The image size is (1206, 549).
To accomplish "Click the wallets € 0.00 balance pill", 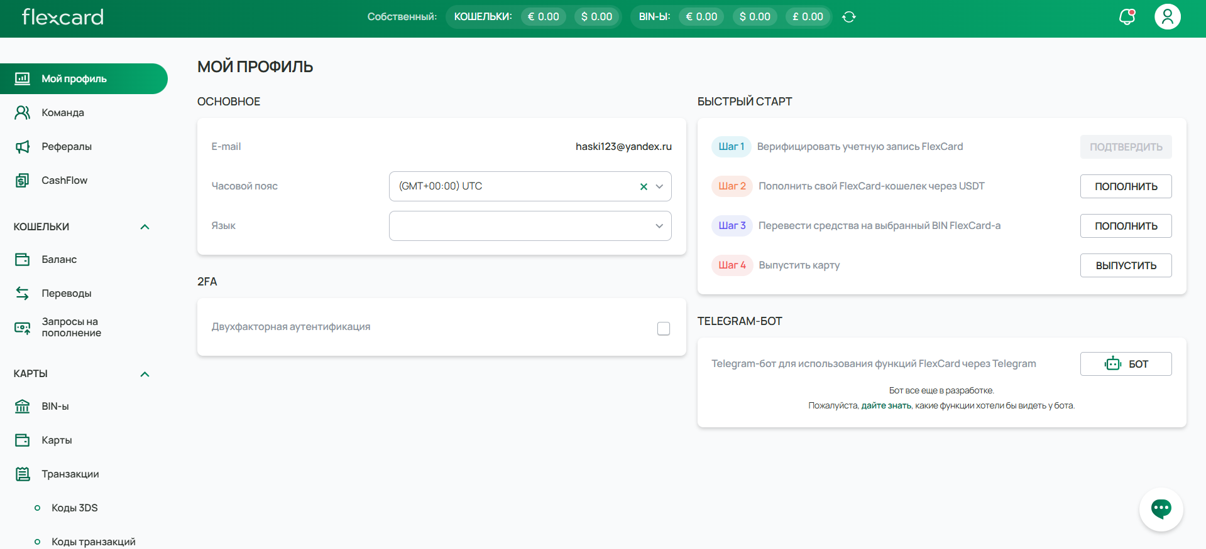I will tap(544, 17).
